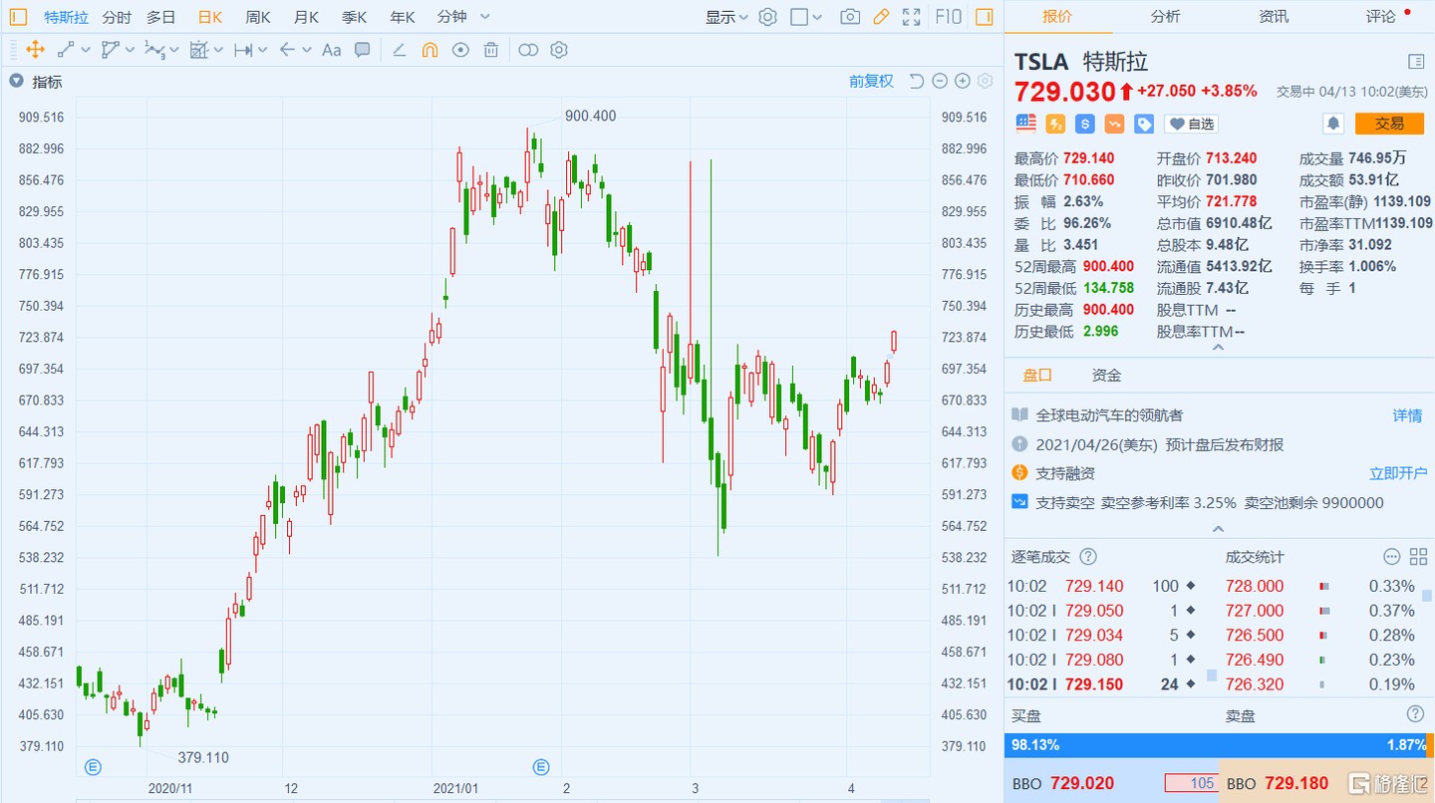This screenshot has height=803, width=1435.
Task: Open the chart settings gear in the top toolbar
Action: (767, 17)
